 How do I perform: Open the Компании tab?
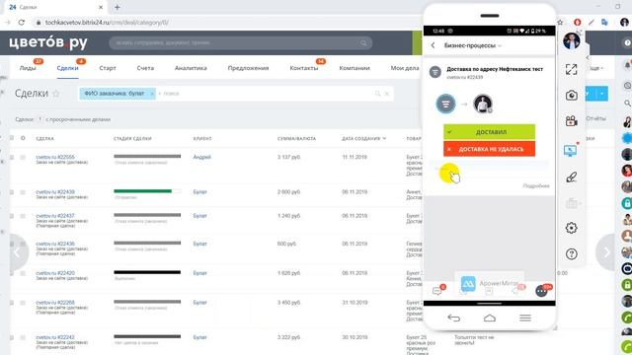coord(355,68)
